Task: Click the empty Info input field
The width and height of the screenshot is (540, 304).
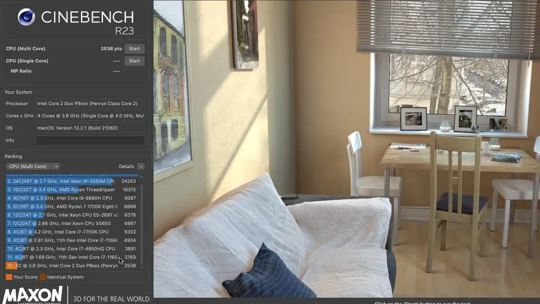Action: click(90, 140)
